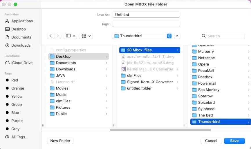Open Documents folder in first column
The height and width of the screenshot is (149, 251).
[x=79, y=63]
